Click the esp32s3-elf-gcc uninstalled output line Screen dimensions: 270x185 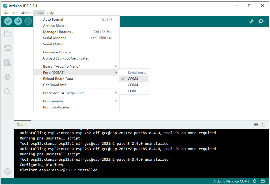click(94, 159)
